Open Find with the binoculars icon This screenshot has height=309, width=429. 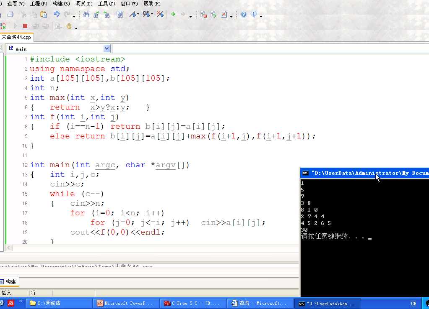(86, 14)
